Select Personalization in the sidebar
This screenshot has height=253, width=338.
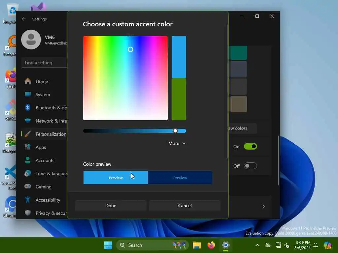coord(44,134)
